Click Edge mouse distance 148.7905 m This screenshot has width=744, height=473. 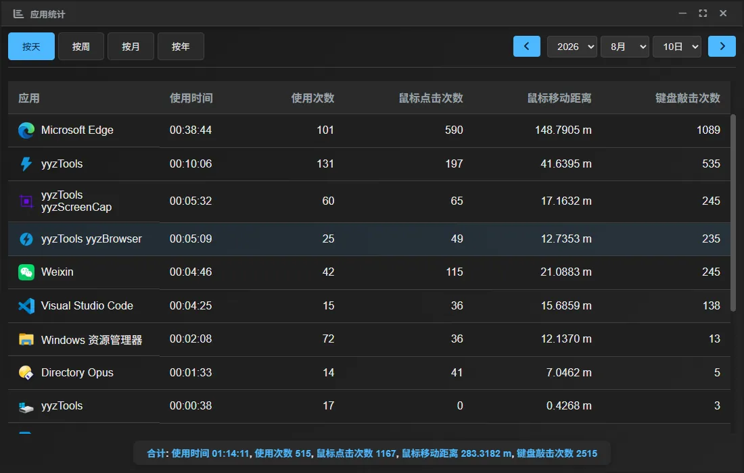click(x=563, y=130)
